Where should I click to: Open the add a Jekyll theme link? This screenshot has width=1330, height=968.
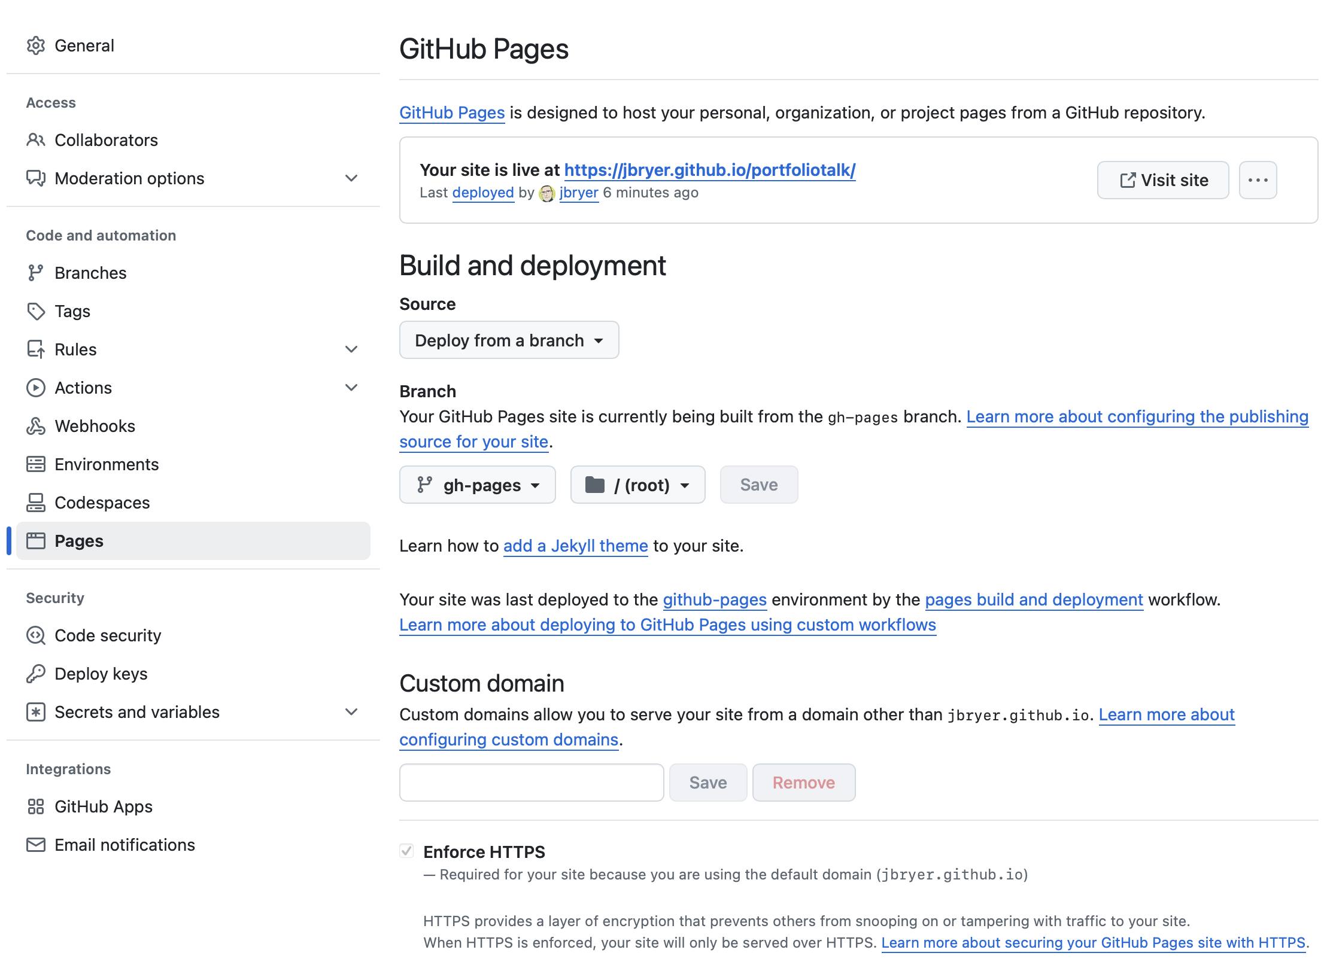tap(575, 546)
